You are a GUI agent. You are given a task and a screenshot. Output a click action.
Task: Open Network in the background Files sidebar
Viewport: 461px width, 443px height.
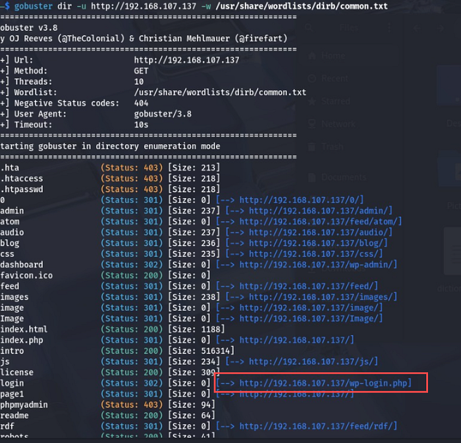coord(332,124)
